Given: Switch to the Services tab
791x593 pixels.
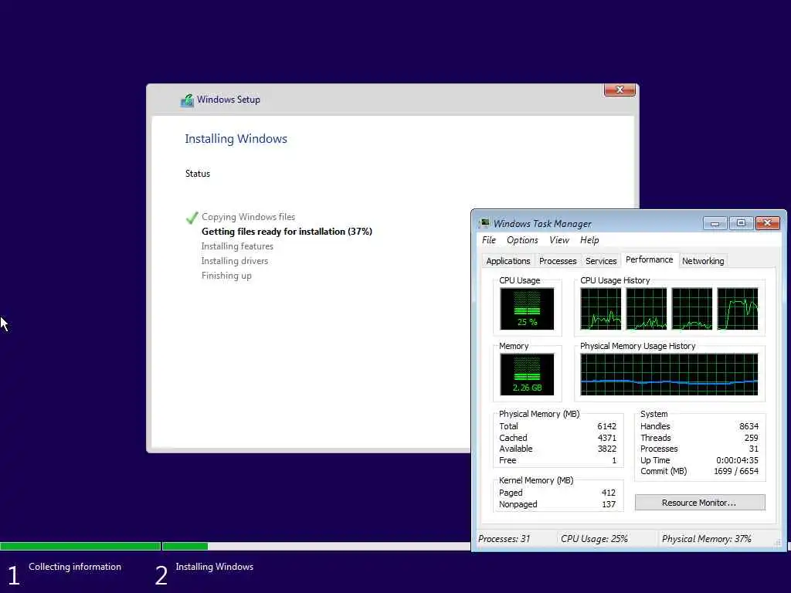Looking at the screenshot, I should coord(601,261).
